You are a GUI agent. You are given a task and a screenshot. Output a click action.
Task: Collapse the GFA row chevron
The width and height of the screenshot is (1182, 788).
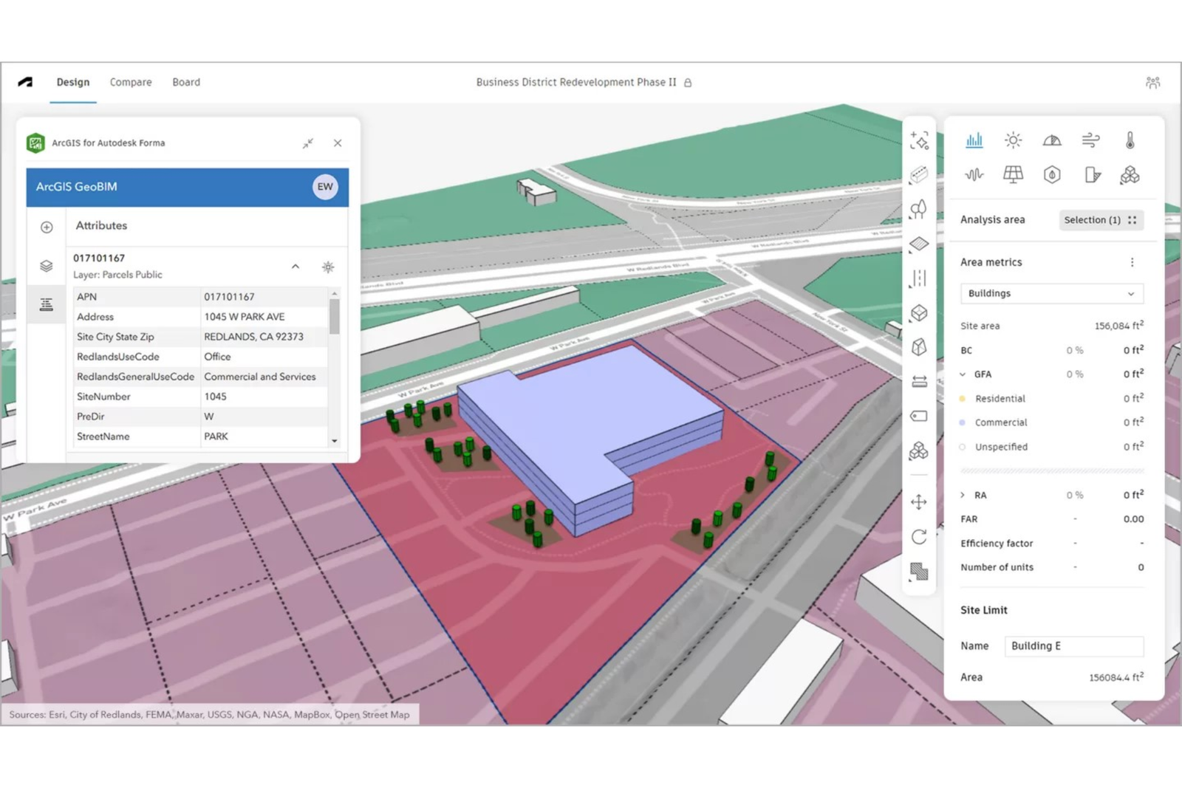963,374
